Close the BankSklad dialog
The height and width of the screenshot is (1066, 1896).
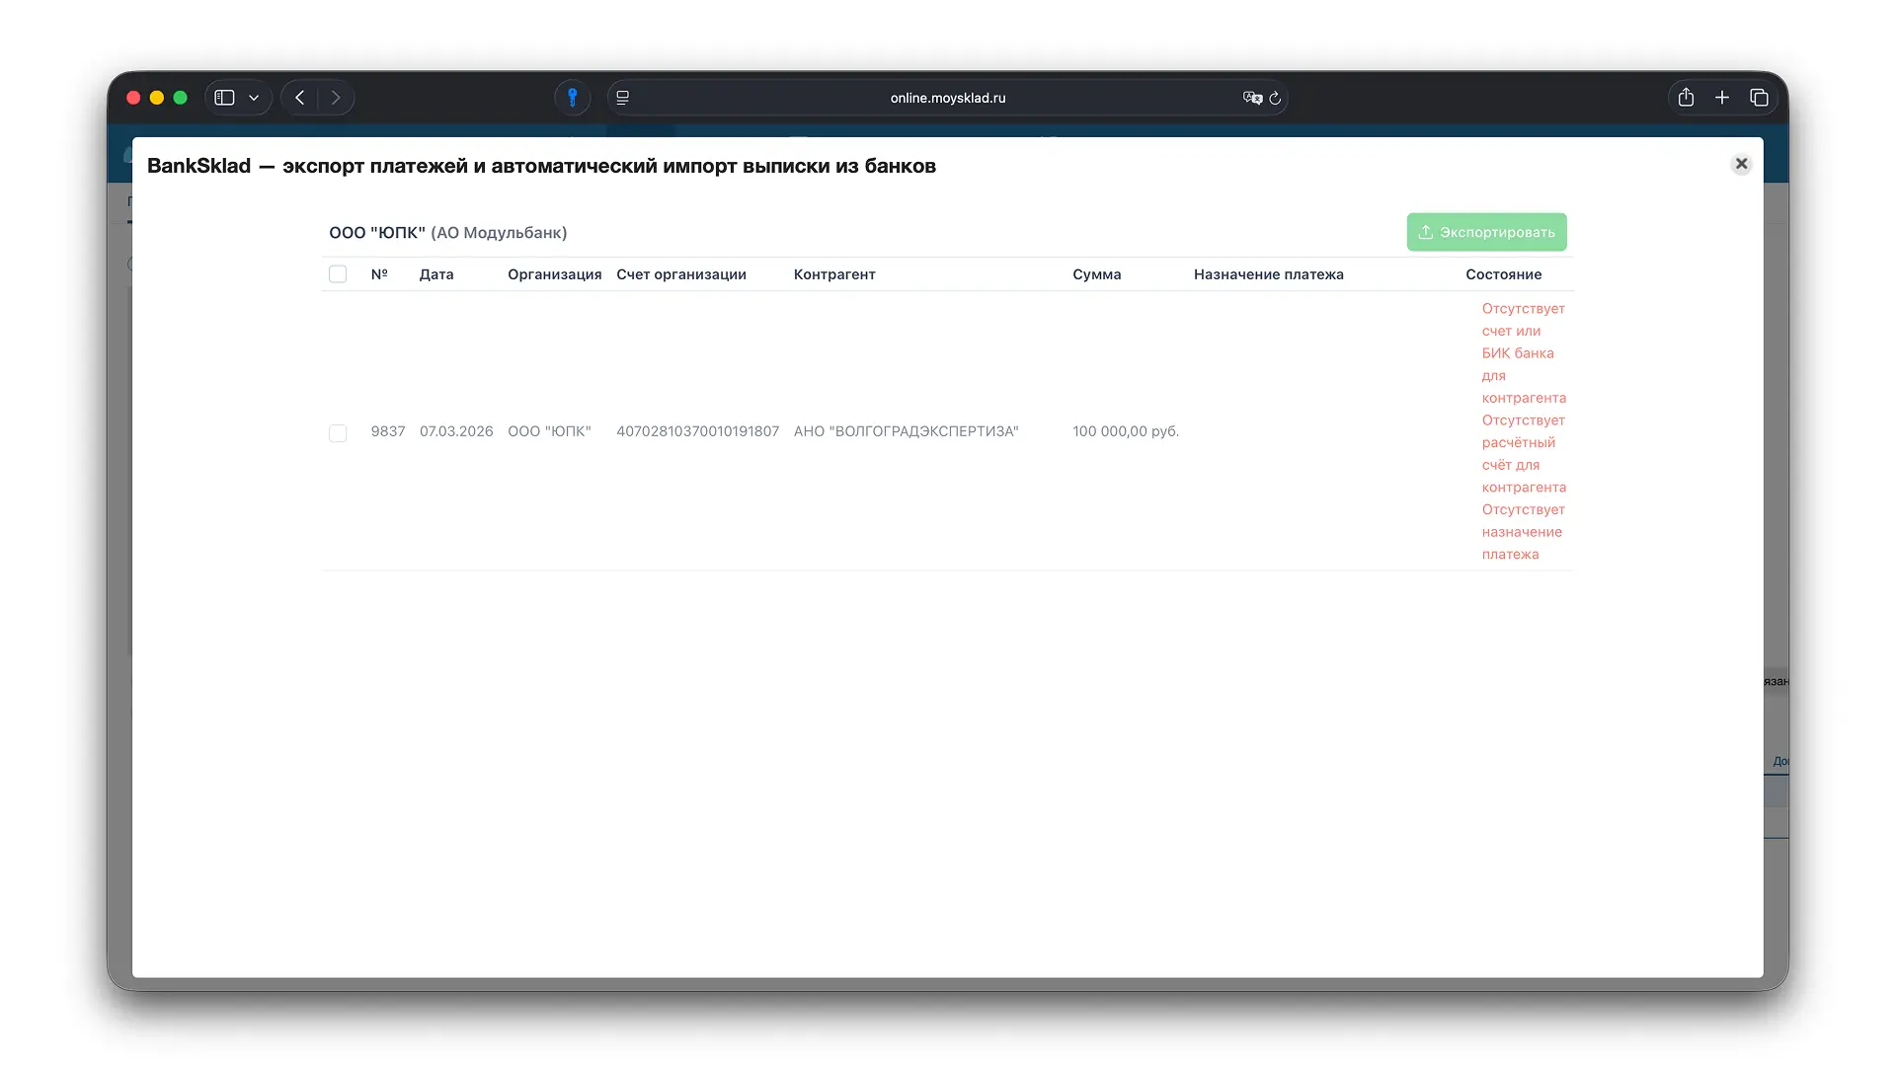point(1741,164)
